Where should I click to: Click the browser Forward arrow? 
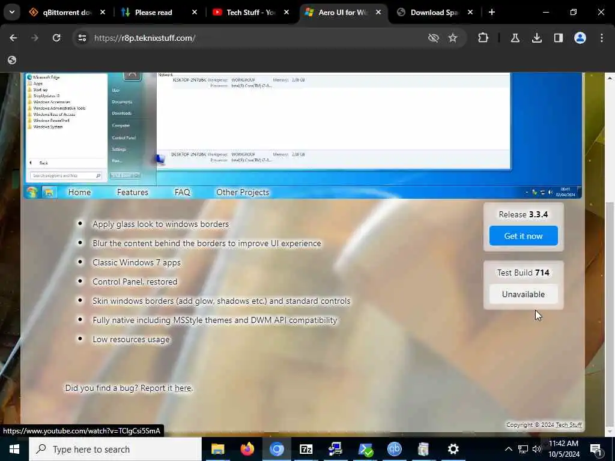coord(35,38)
